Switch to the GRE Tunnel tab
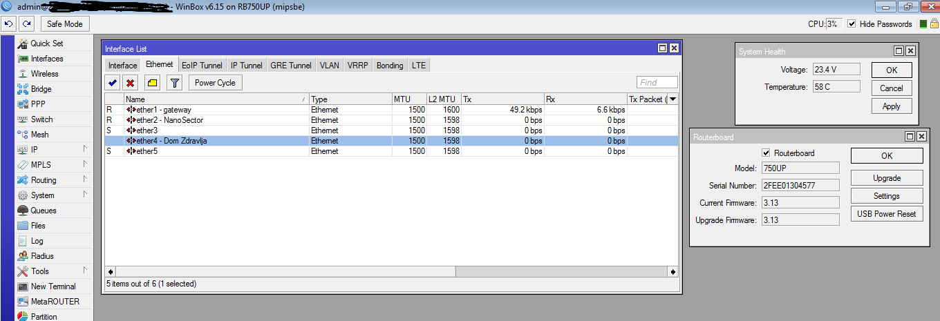This screenshot has height=321, width=940. (x=291, y=66)
